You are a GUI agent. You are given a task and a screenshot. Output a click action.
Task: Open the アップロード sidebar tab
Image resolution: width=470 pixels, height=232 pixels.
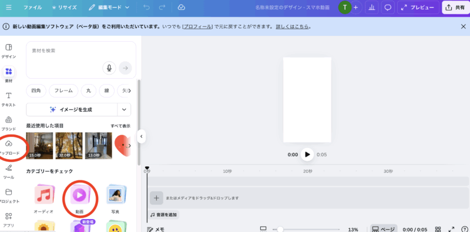pos(9,147)
